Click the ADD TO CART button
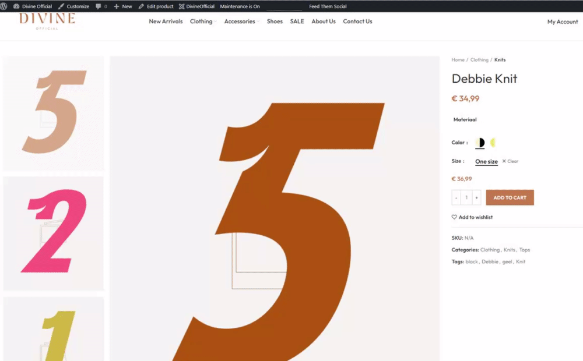The image size is (583, 361). (x=510, y=197)
